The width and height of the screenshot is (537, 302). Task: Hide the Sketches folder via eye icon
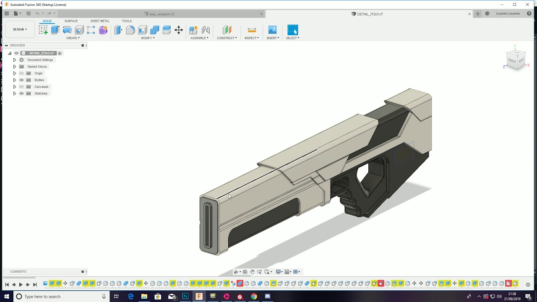tap(21, 94)
